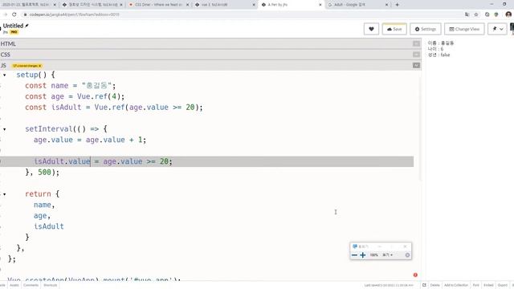Select the CSS editor panel header

[210, 55]
